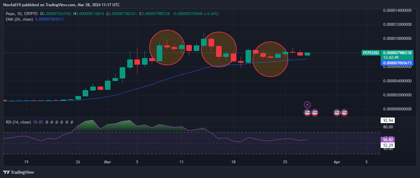Viewport: 420px width, 178px height.
Task: Click the blue 0.000007065673 EMA axis label
Action: click(397, 63)
